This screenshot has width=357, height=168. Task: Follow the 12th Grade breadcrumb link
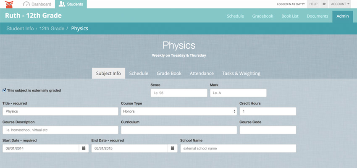click(52, 29)
